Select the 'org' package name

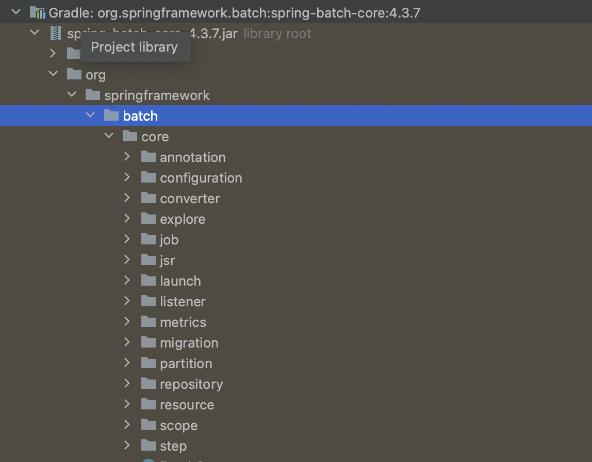[95, 75]
